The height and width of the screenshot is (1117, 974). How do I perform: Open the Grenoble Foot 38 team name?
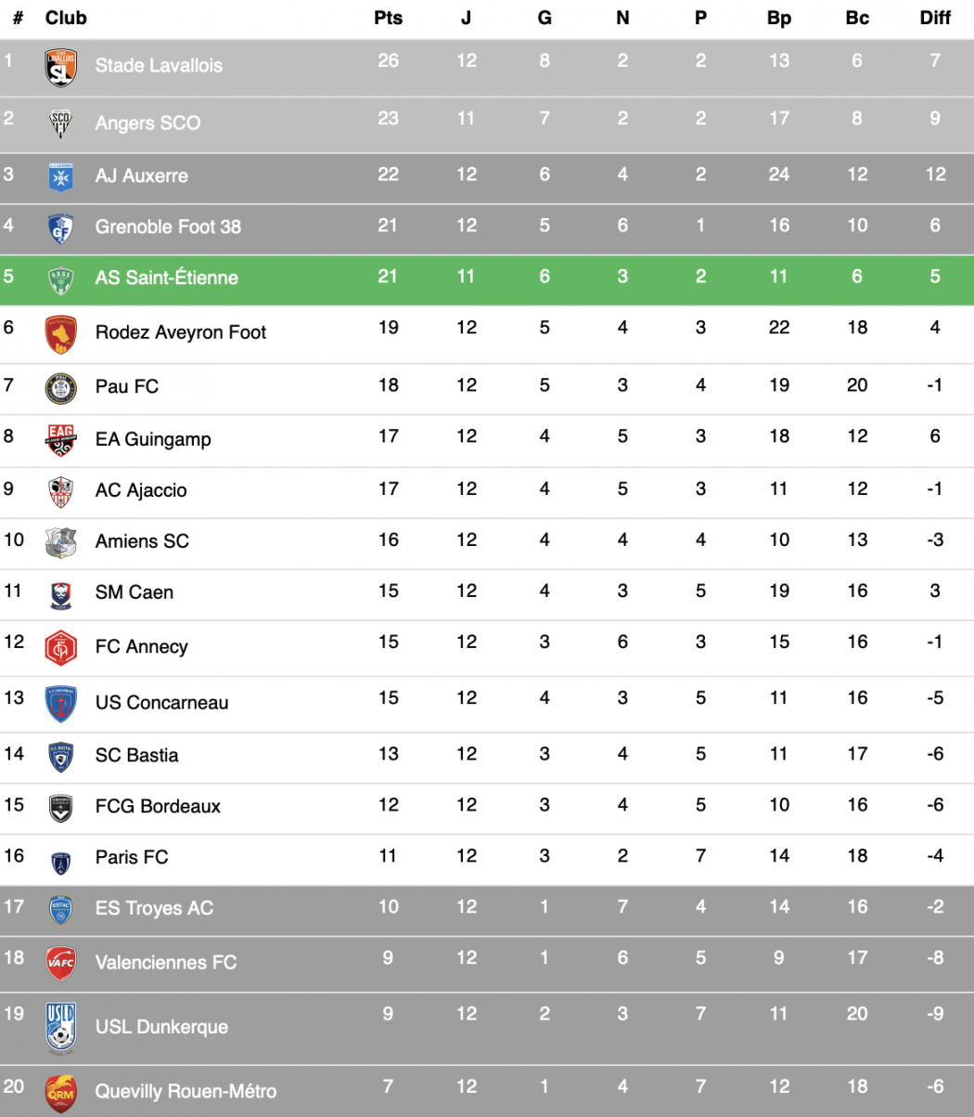click(168, 227)
